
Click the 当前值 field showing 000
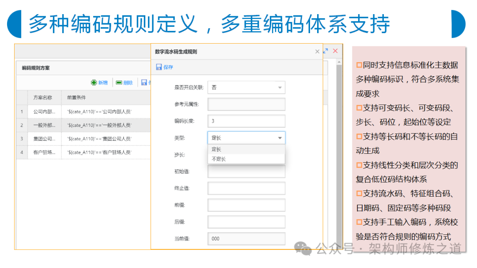click(246, 238)
